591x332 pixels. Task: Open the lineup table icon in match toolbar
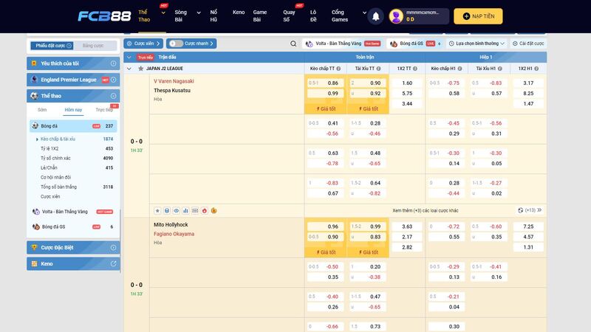click(x=195, y=211)
